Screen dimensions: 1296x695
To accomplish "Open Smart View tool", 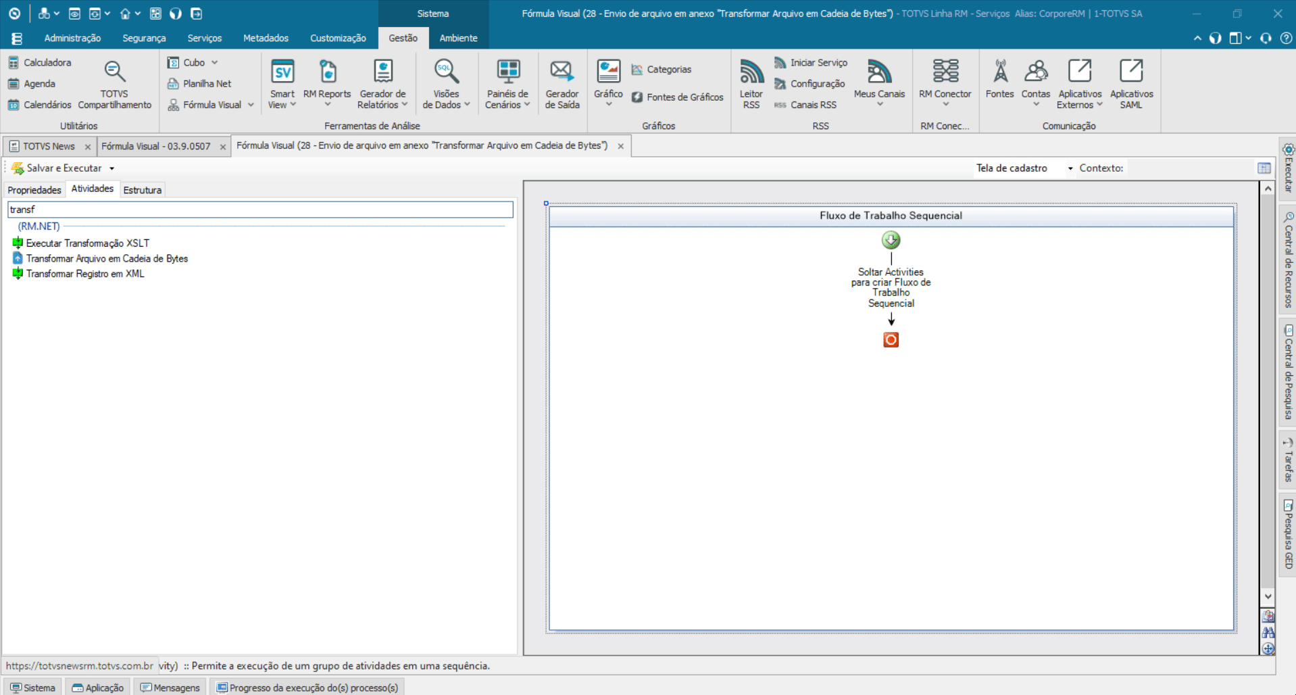I will (282, 85).
